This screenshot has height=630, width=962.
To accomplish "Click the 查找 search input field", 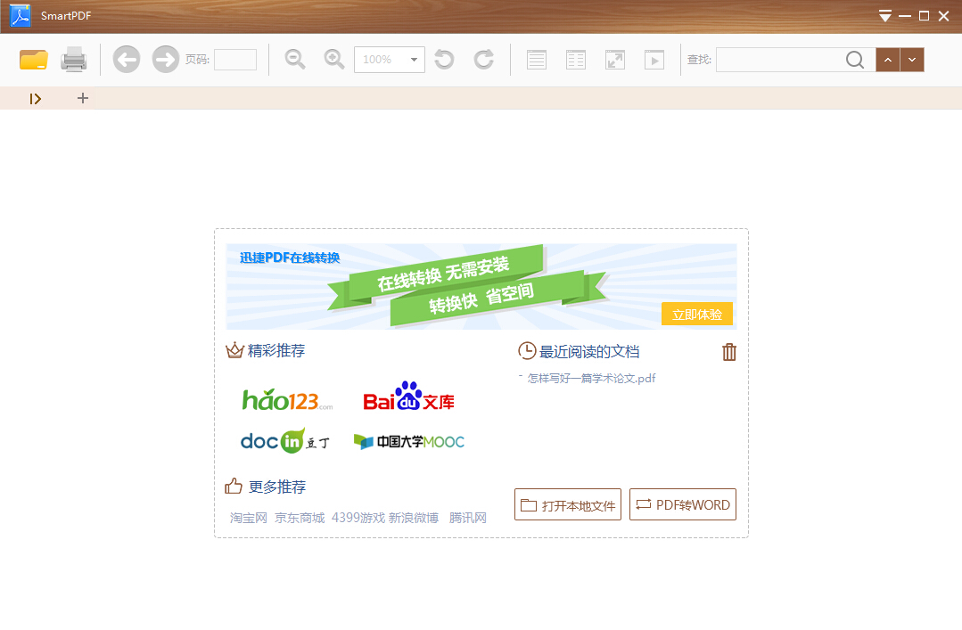I will pos(779,60).
